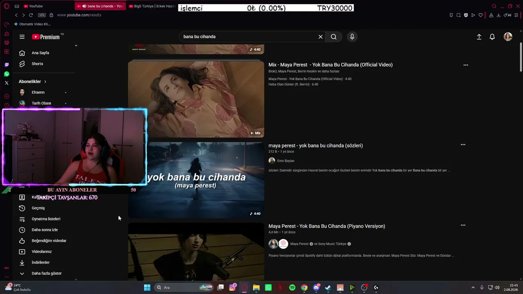This screenshot has width=523, height=294.
Task: Open the Sony Music Türkiye channel link
Action: (x=332, y=244)
